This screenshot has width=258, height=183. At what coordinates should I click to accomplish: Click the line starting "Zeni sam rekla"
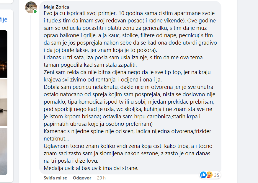pyautogui.click(x=127, y=72)
